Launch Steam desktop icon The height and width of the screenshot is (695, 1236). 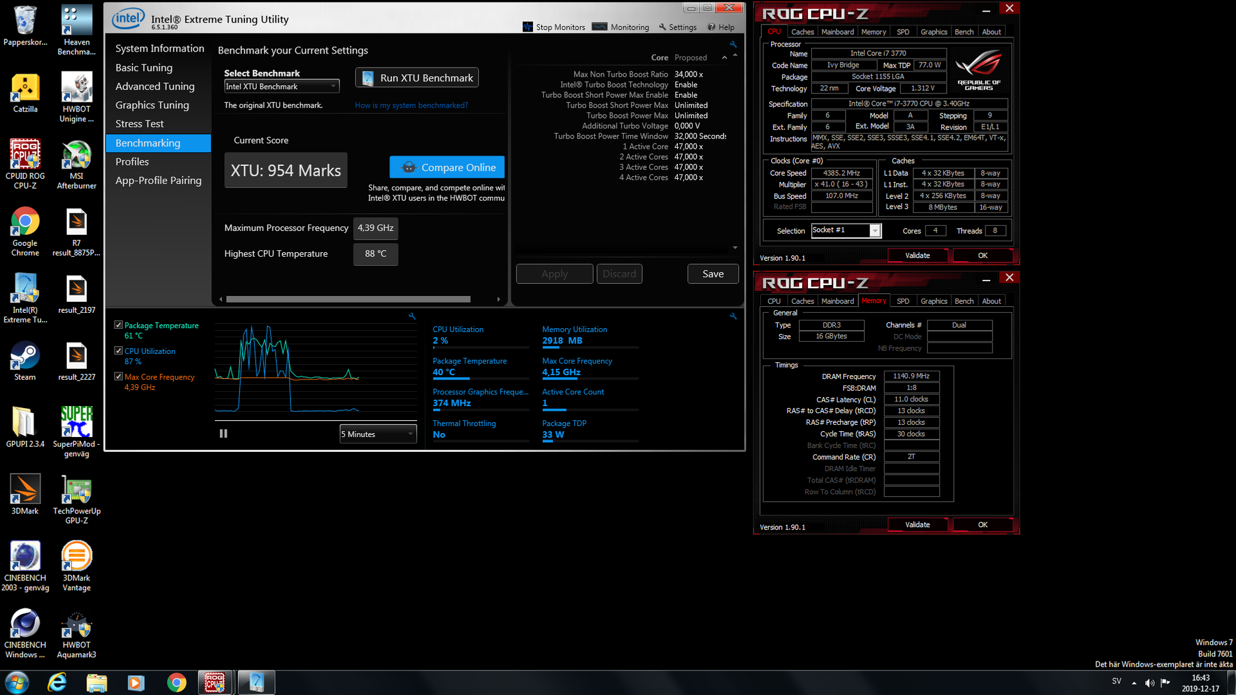coord(25,361)
